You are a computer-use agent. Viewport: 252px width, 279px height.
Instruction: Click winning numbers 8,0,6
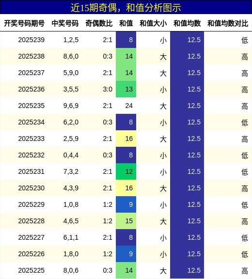coord(71,270)
